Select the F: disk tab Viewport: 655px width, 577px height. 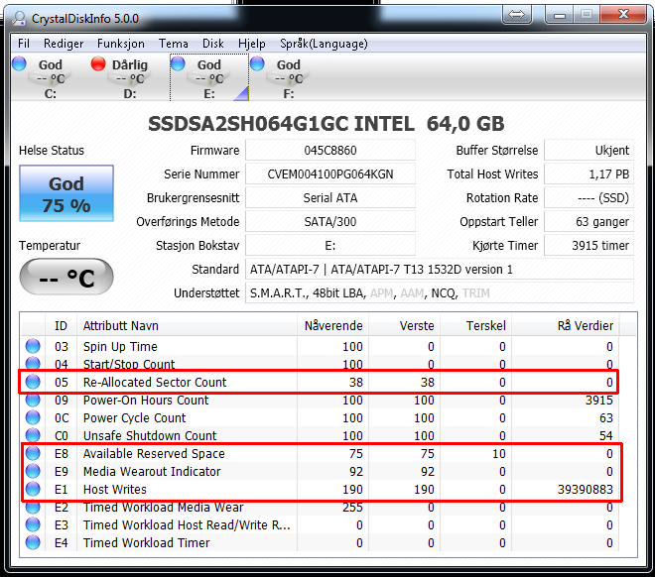288,78
